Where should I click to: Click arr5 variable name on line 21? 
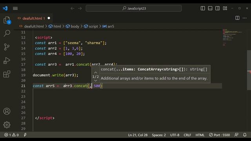pyautogui.click(x=50, y=86)
